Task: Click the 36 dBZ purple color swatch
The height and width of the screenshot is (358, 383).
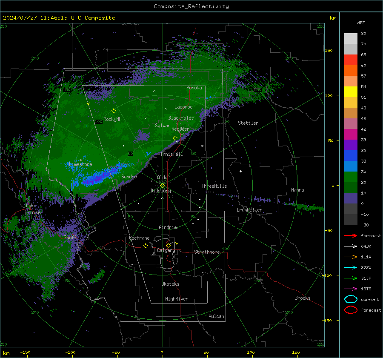Action: click(351, 145)
